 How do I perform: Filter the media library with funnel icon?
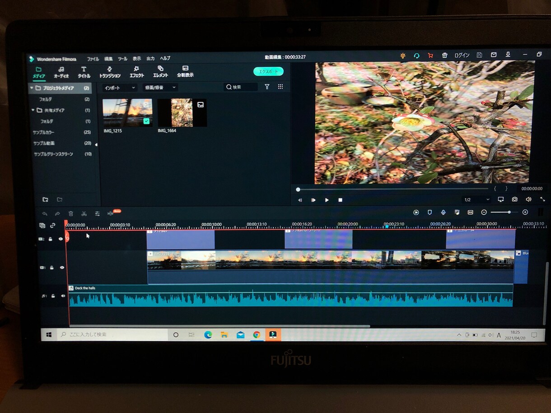pos(267,87)
